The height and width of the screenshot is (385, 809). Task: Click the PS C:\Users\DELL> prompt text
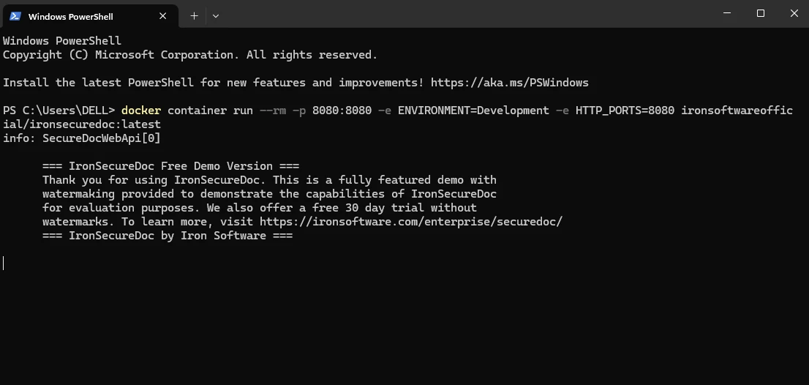coord(59,111)
